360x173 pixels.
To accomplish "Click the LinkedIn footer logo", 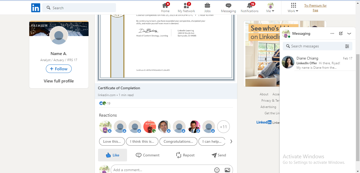I will 264,122.
